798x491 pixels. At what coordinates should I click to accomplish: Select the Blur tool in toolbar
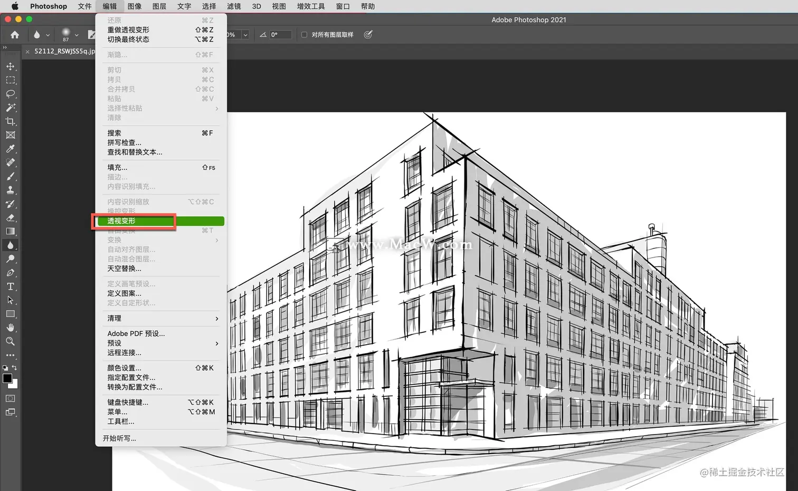(11, 245)
